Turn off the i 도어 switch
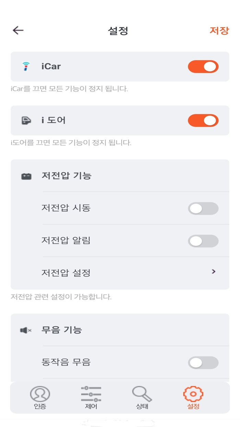Screen dimensions: 240x427 click(203, 120)
